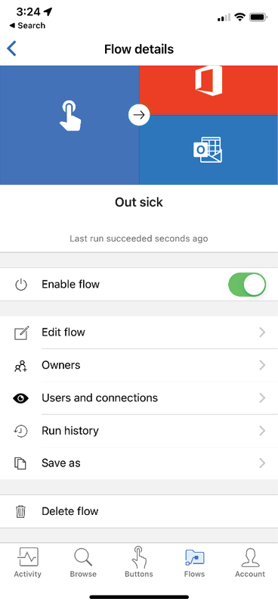Open the Buttons tab
Screen dimensions: 278x605
[138, 562]
